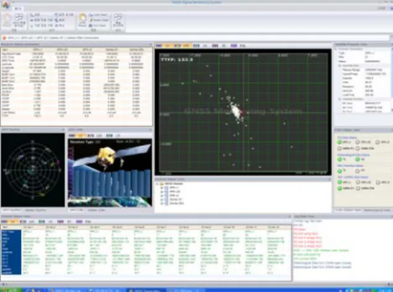Image resolution: width=393 pixels, height=292 pixels.
Task: Close the navigation output information panel
Action: pos(150,45)
